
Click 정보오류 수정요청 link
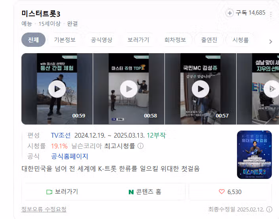[x=44, y=209]
